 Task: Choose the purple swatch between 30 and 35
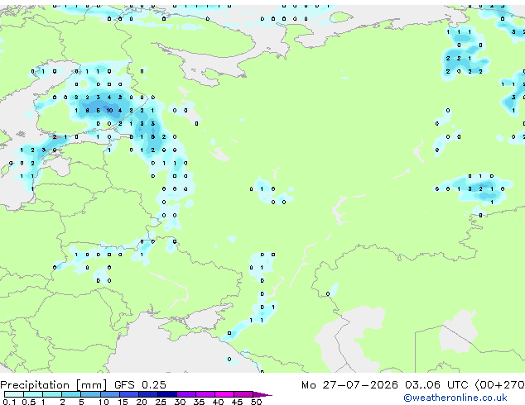tap(186, 394)
